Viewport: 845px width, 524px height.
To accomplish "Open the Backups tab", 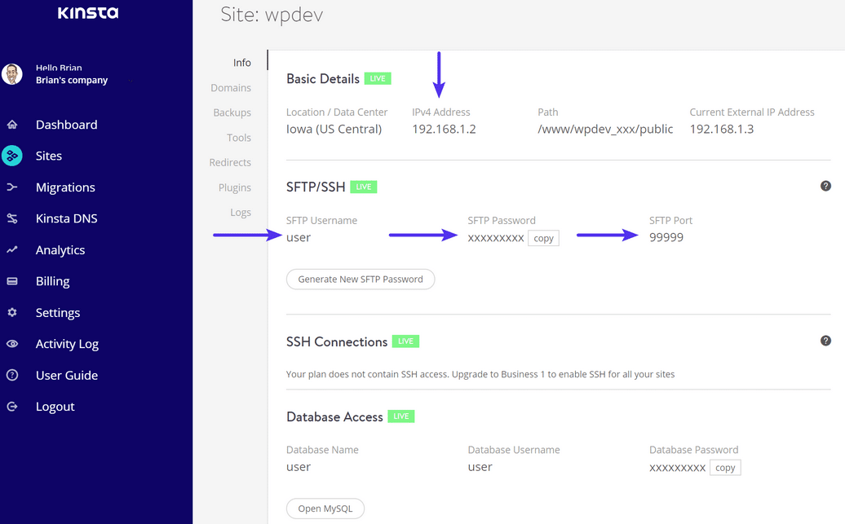I will coord(232,112).
